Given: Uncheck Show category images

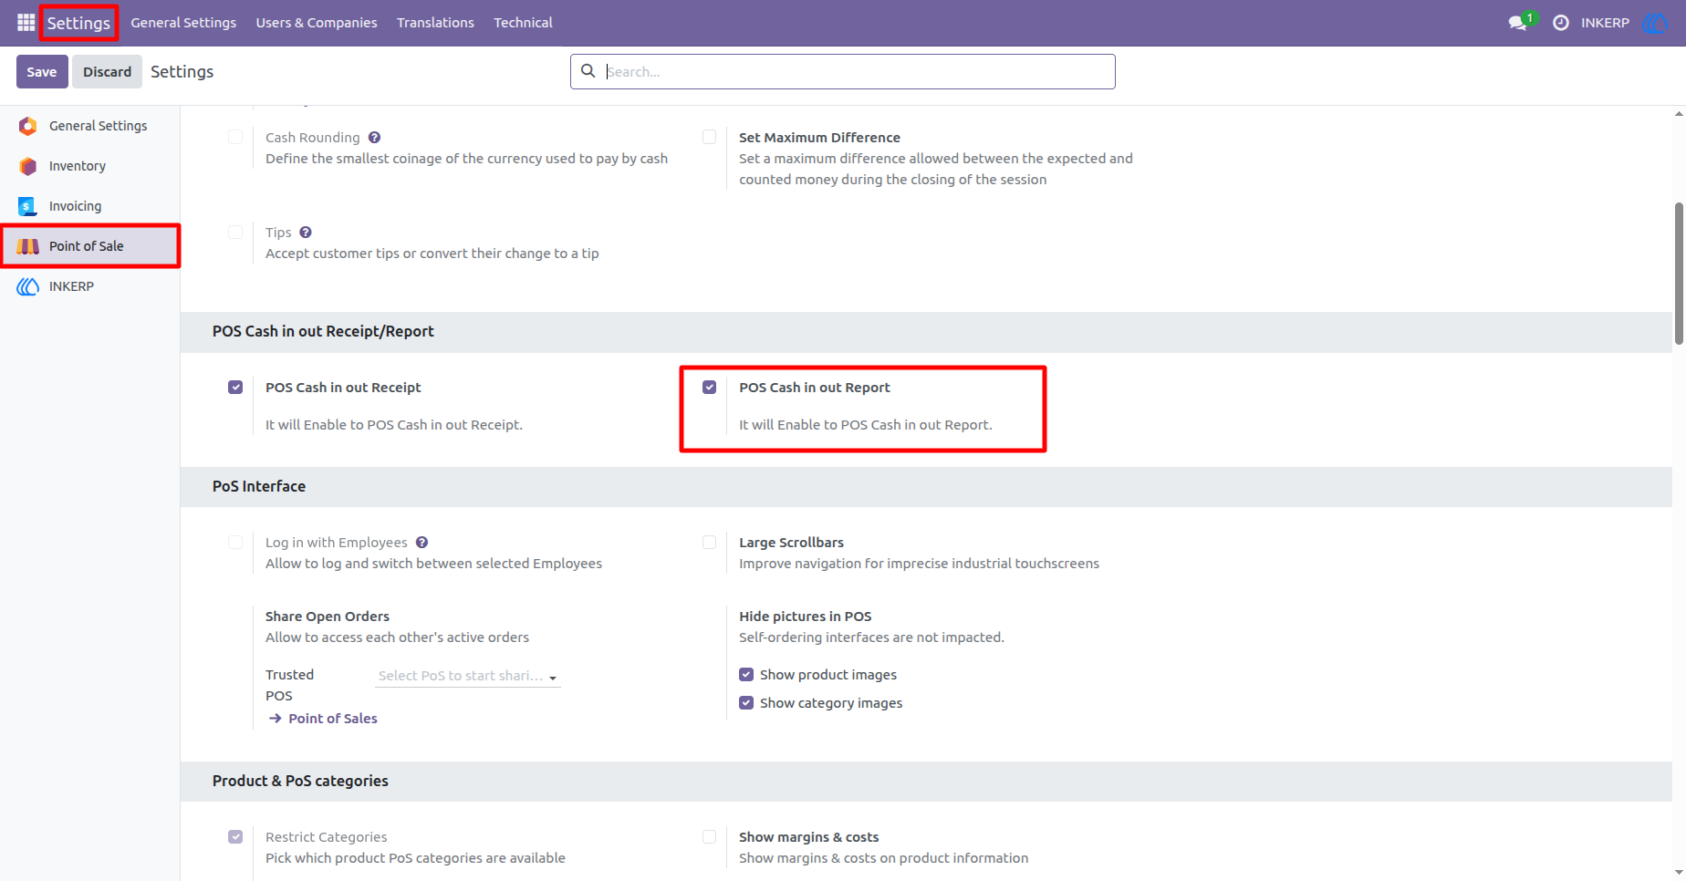Looking at the screenshot, I should click(x=746, y=703).
